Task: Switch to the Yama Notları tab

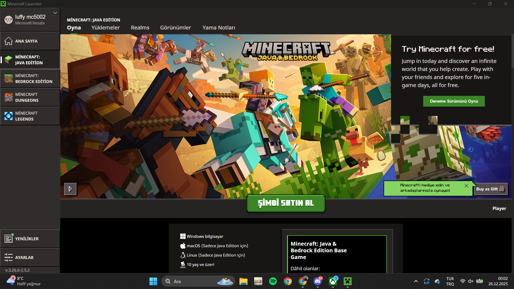Action: point(219,28)
